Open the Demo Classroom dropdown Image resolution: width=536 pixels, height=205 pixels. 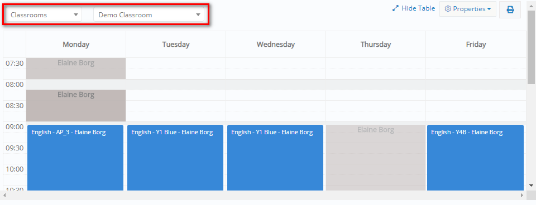tap(149, 14)
